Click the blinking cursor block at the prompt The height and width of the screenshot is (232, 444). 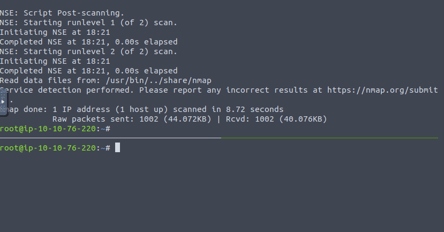pyautogui.click(x=117, y=147)
